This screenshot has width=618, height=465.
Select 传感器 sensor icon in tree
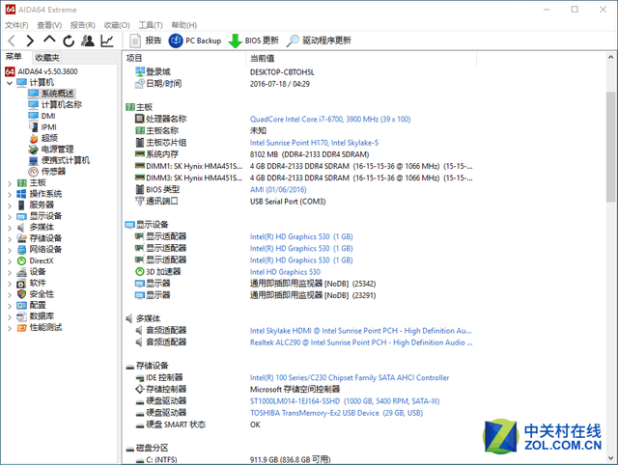click(x=34, y=172)
